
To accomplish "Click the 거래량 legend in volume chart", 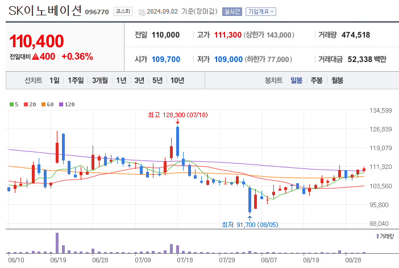I will pyautogui.click(x=385, y=236).
